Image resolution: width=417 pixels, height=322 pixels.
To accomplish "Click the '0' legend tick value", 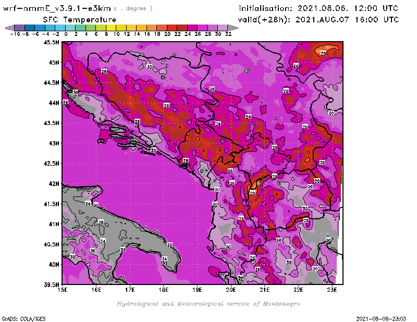I will (x=66, y=34).
